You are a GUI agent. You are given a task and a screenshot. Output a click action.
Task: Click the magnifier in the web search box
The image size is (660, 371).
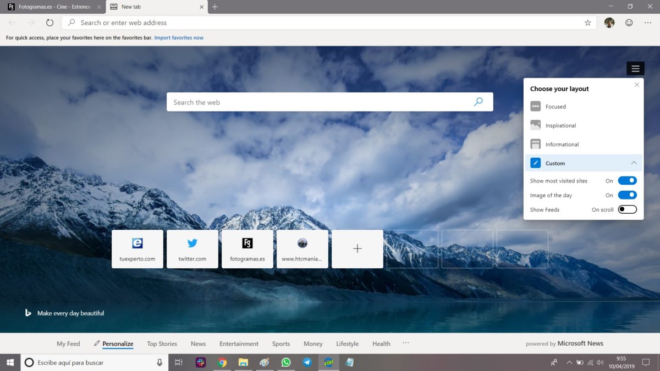click(478, 102)
